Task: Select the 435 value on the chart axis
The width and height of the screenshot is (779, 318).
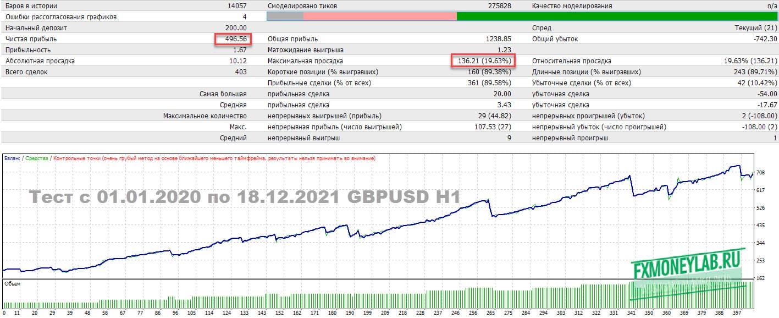Action: click(761, 225)
